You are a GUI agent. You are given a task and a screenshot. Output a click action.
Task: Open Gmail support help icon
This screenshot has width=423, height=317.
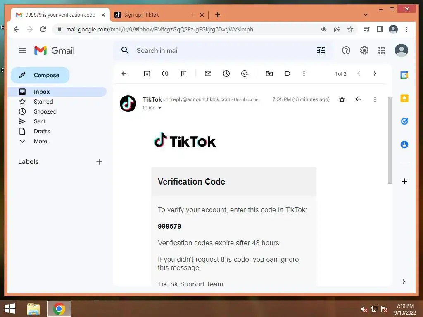pyautogui.click(x=346, y=50)
